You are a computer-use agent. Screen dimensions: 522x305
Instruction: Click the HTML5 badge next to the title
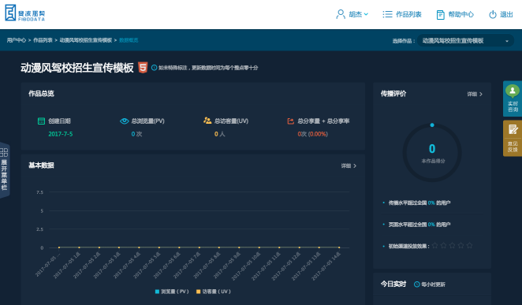click(x=143, y=68)
